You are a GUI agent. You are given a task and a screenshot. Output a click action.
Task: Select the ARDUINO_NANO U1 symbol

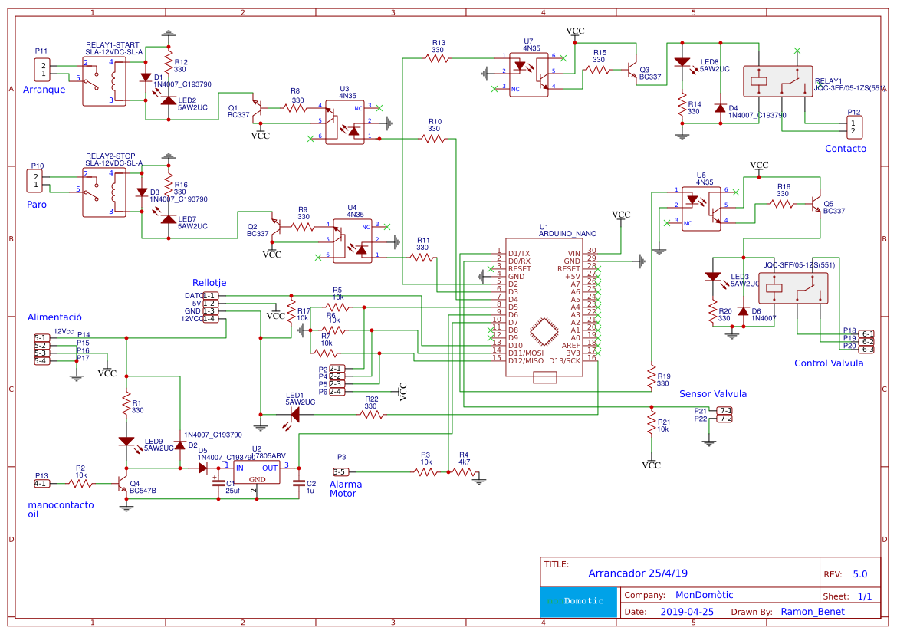tap(544, 307)
